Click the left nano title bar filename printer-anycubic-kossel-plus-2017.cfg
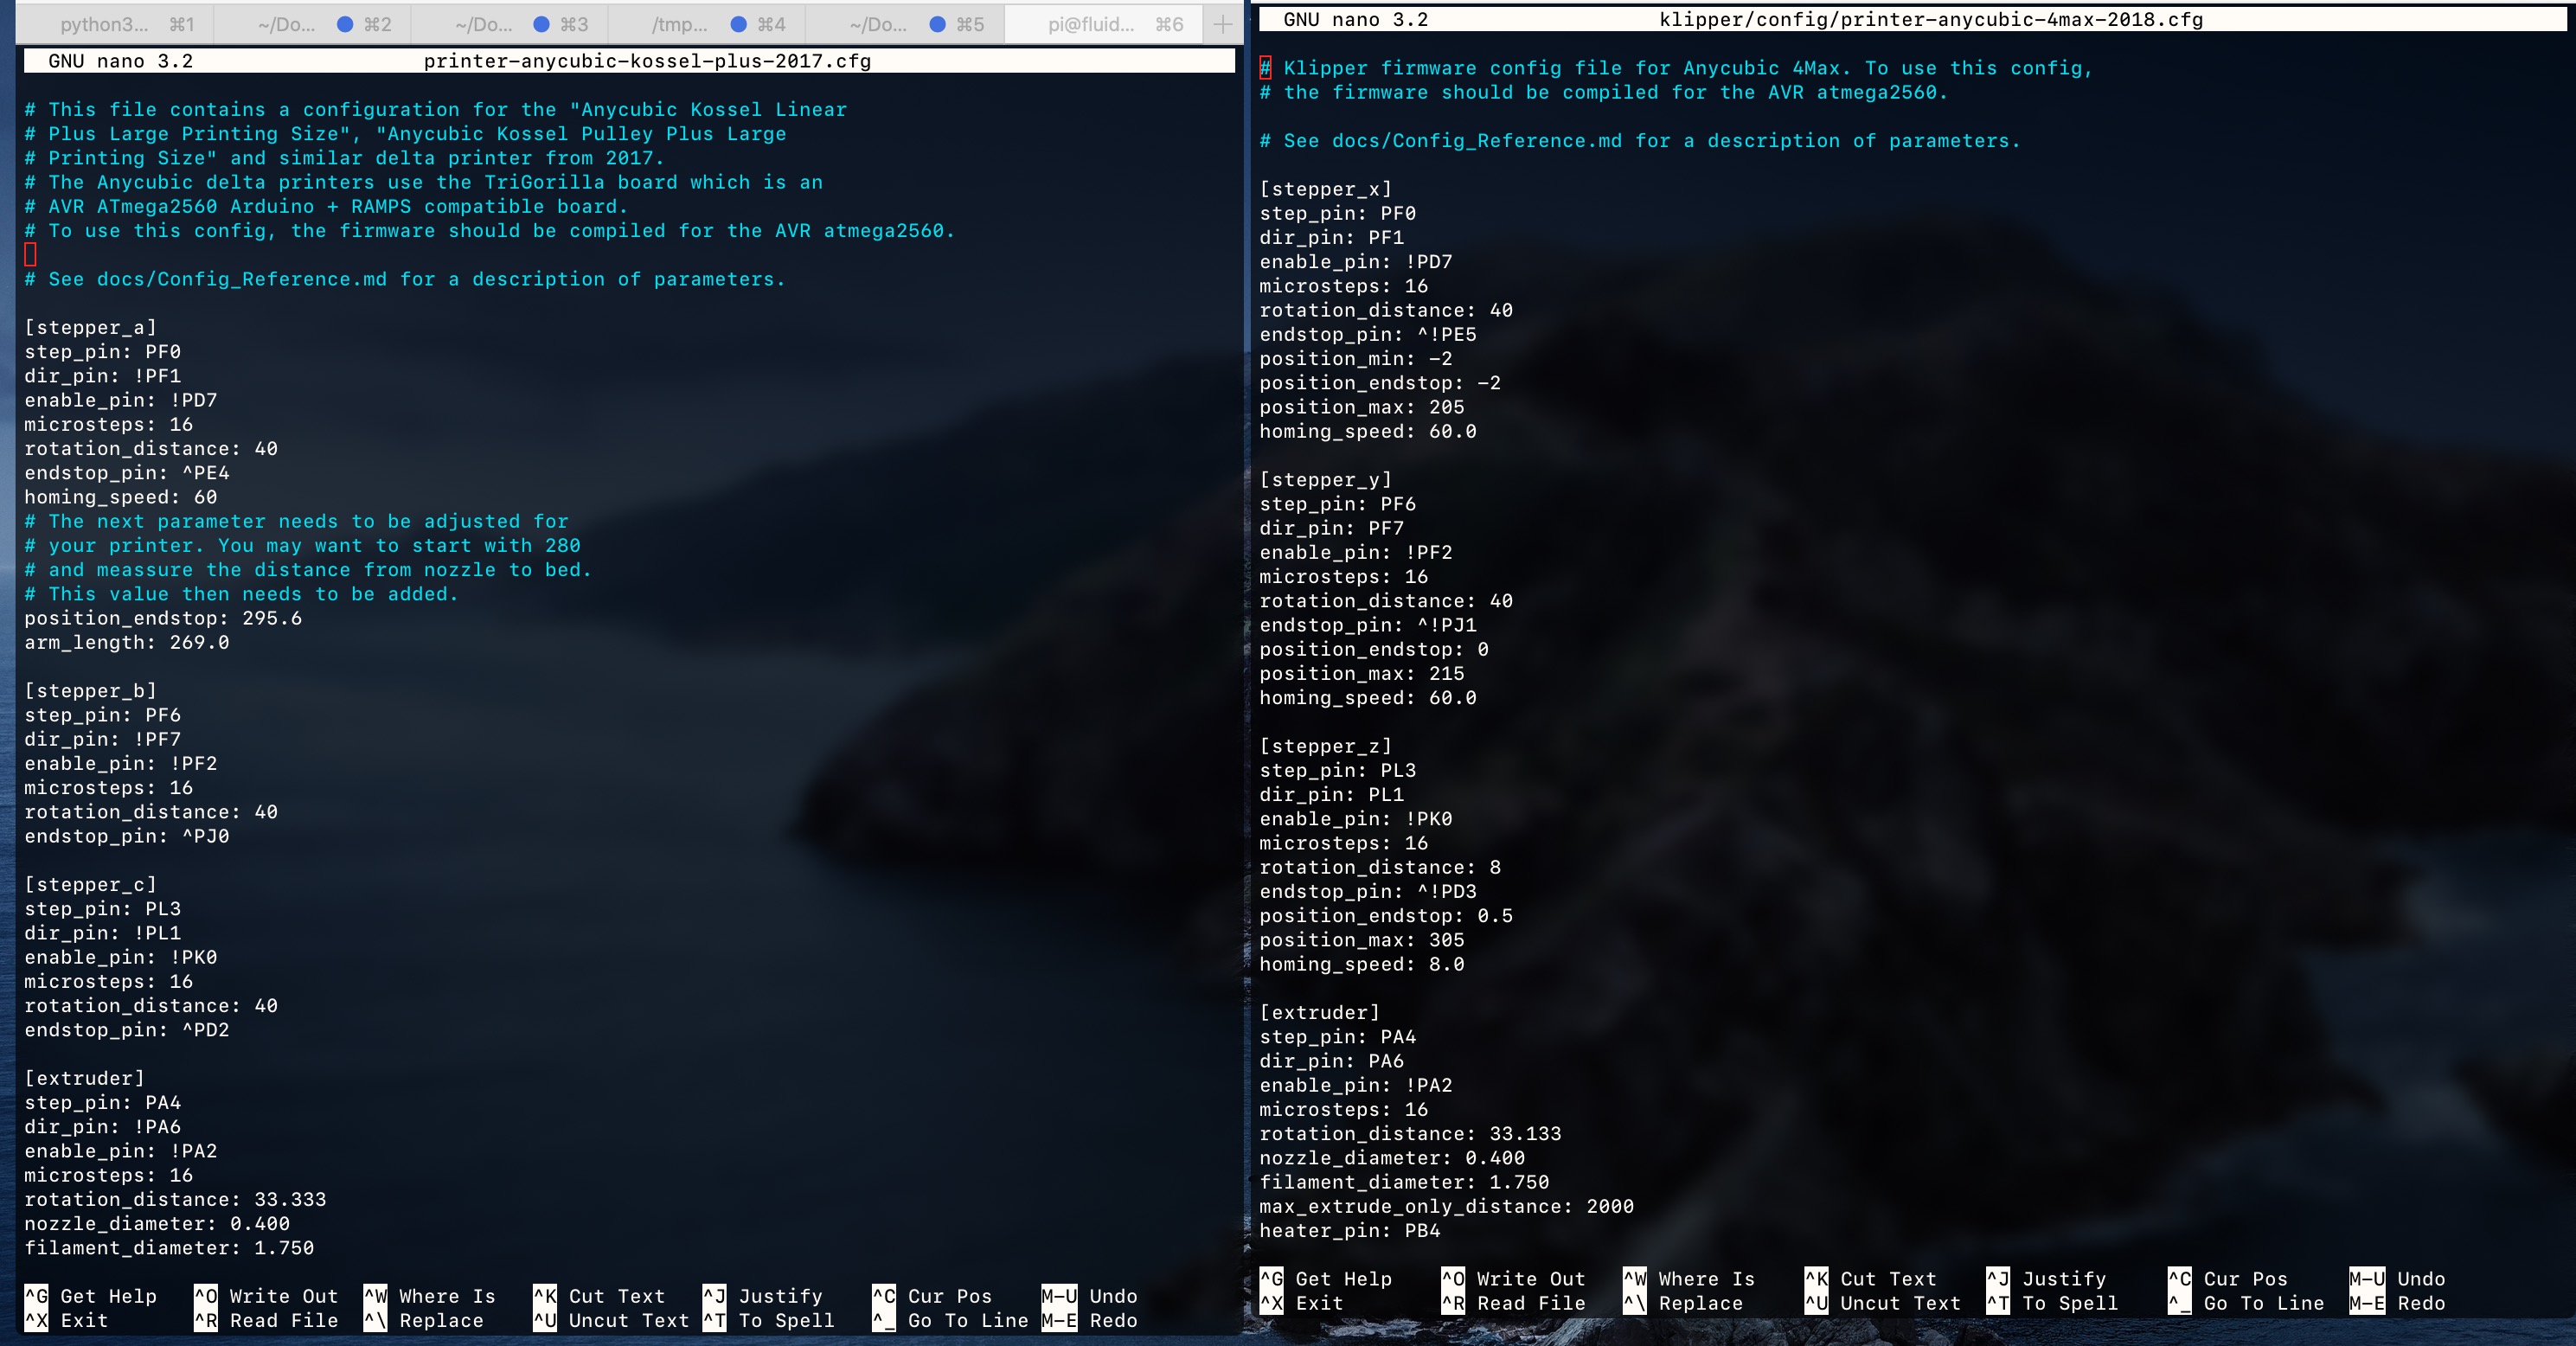The height and width of the screenshot is (1346, 2576). point(647,61)
